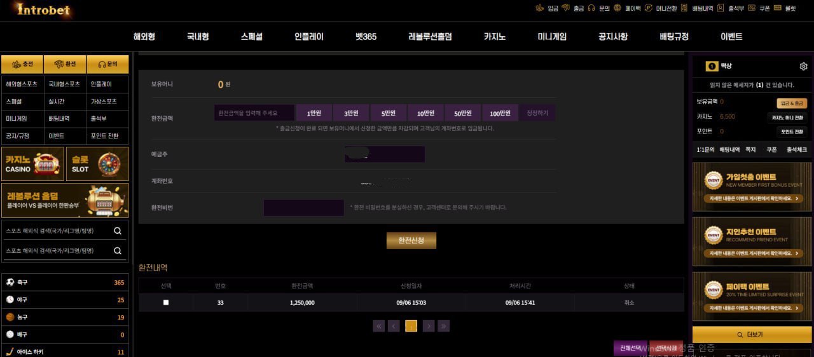
Task: Click the 입금 deposit icon in top bar
Action: (540, 8)
